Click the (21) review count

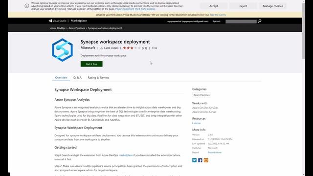[x=144, y=48]
